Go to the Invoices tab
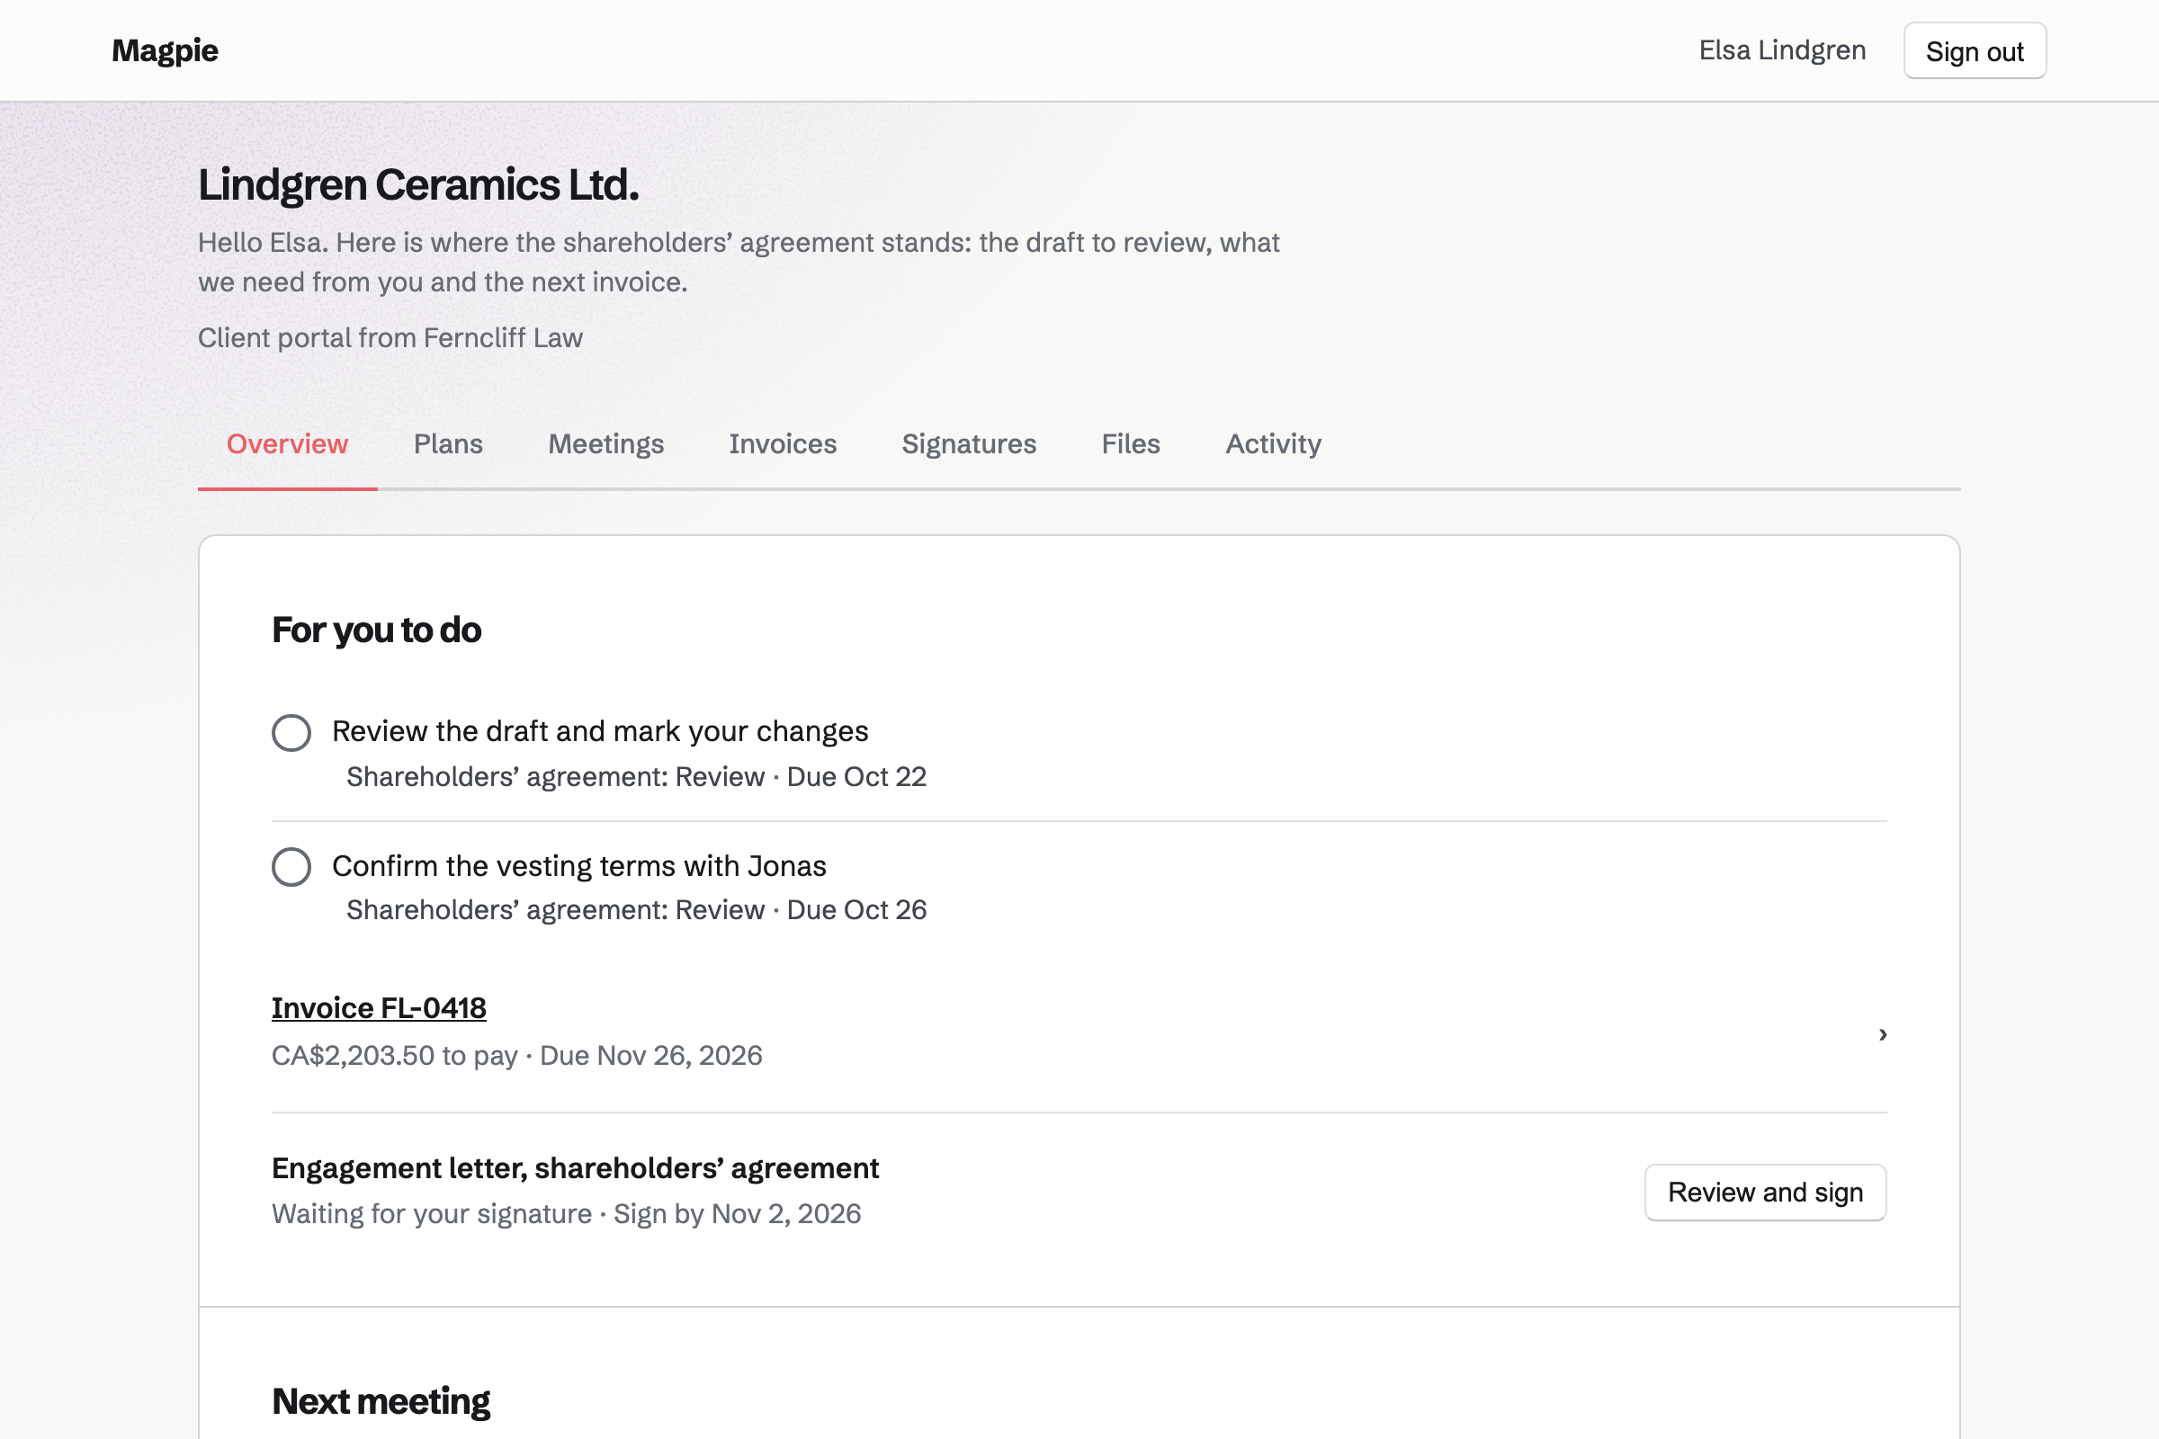Screen dimensions: 2159x1439 click(x=783, y=444)
